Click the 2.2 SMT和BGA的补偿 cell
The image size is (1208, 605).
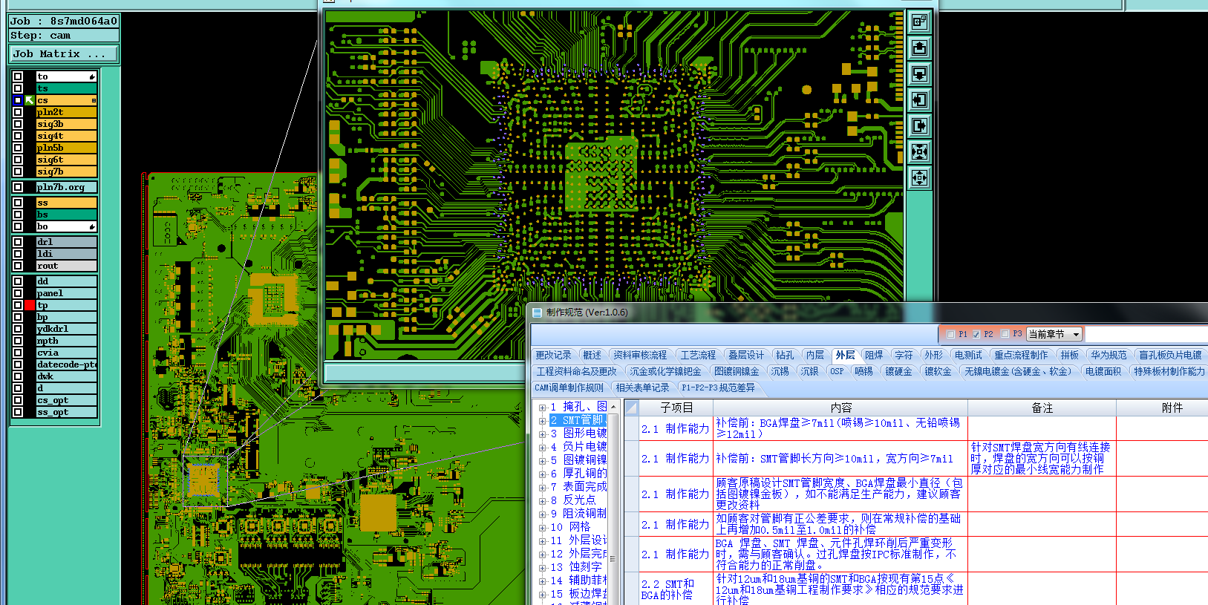[676, 589]
